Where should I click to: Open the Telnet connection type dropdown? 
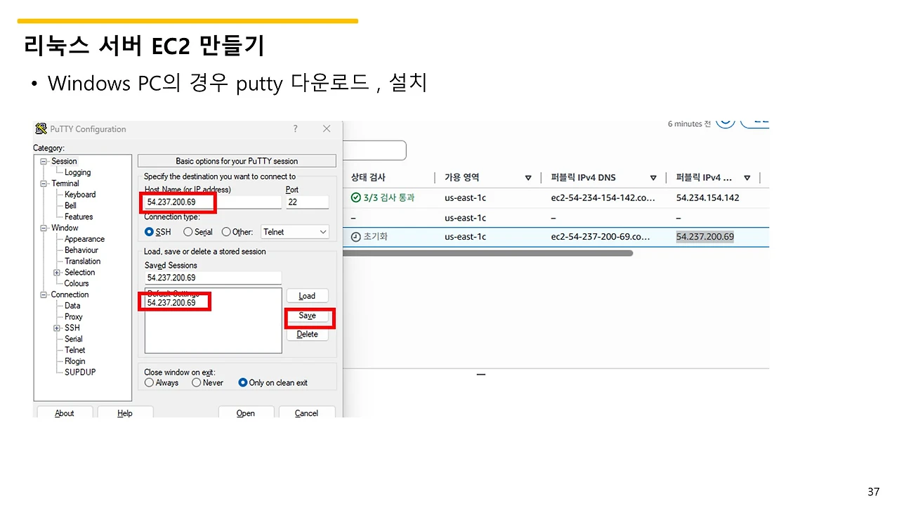click(x=295, y=232)
